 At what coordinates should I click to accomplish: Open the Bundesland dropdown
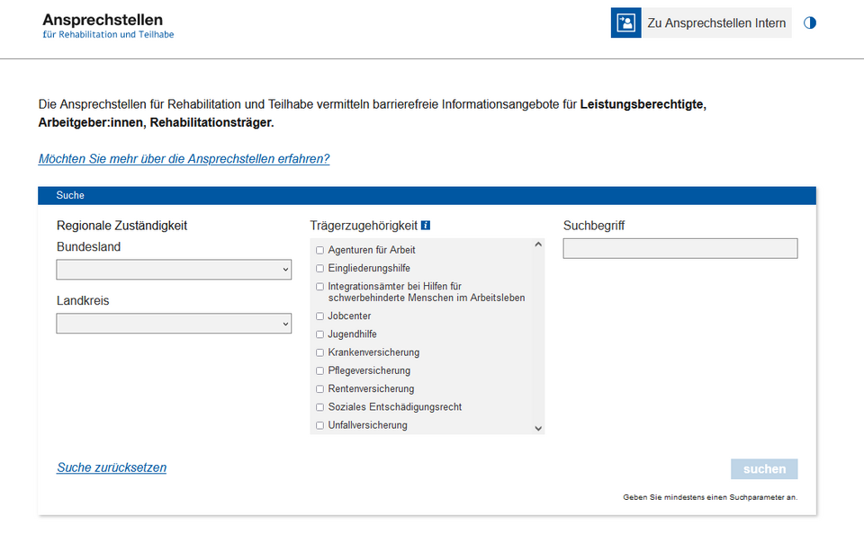[x=174, y=270]
